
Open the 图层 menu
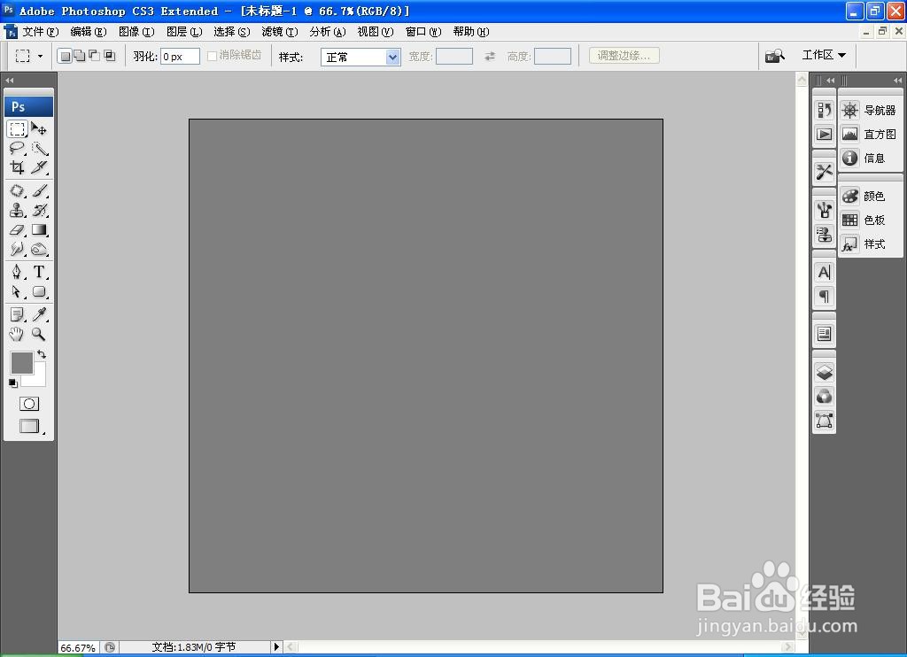(x=184, y=32)
